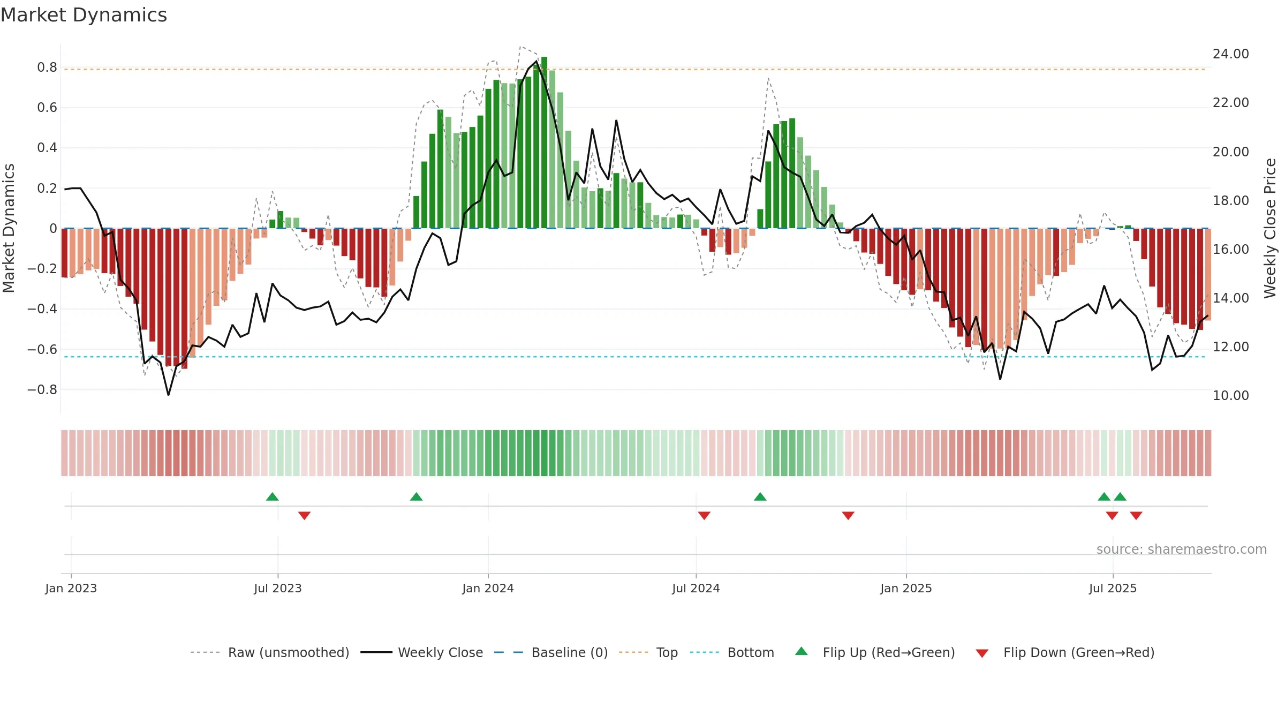1285x723 pixels.
Task: Click the red flip-down triangle at Jul 2024
Action: [704, 515]
